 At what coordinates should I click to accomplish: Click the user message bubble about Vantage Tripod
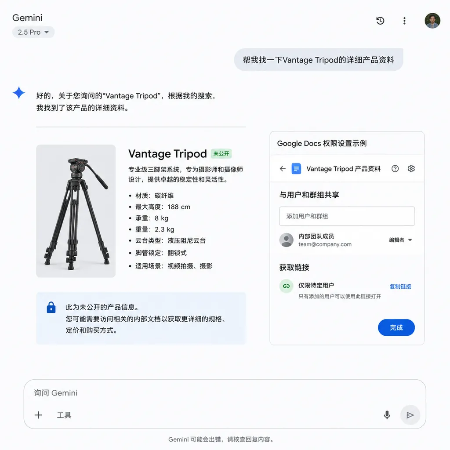(x=319, y=60)
